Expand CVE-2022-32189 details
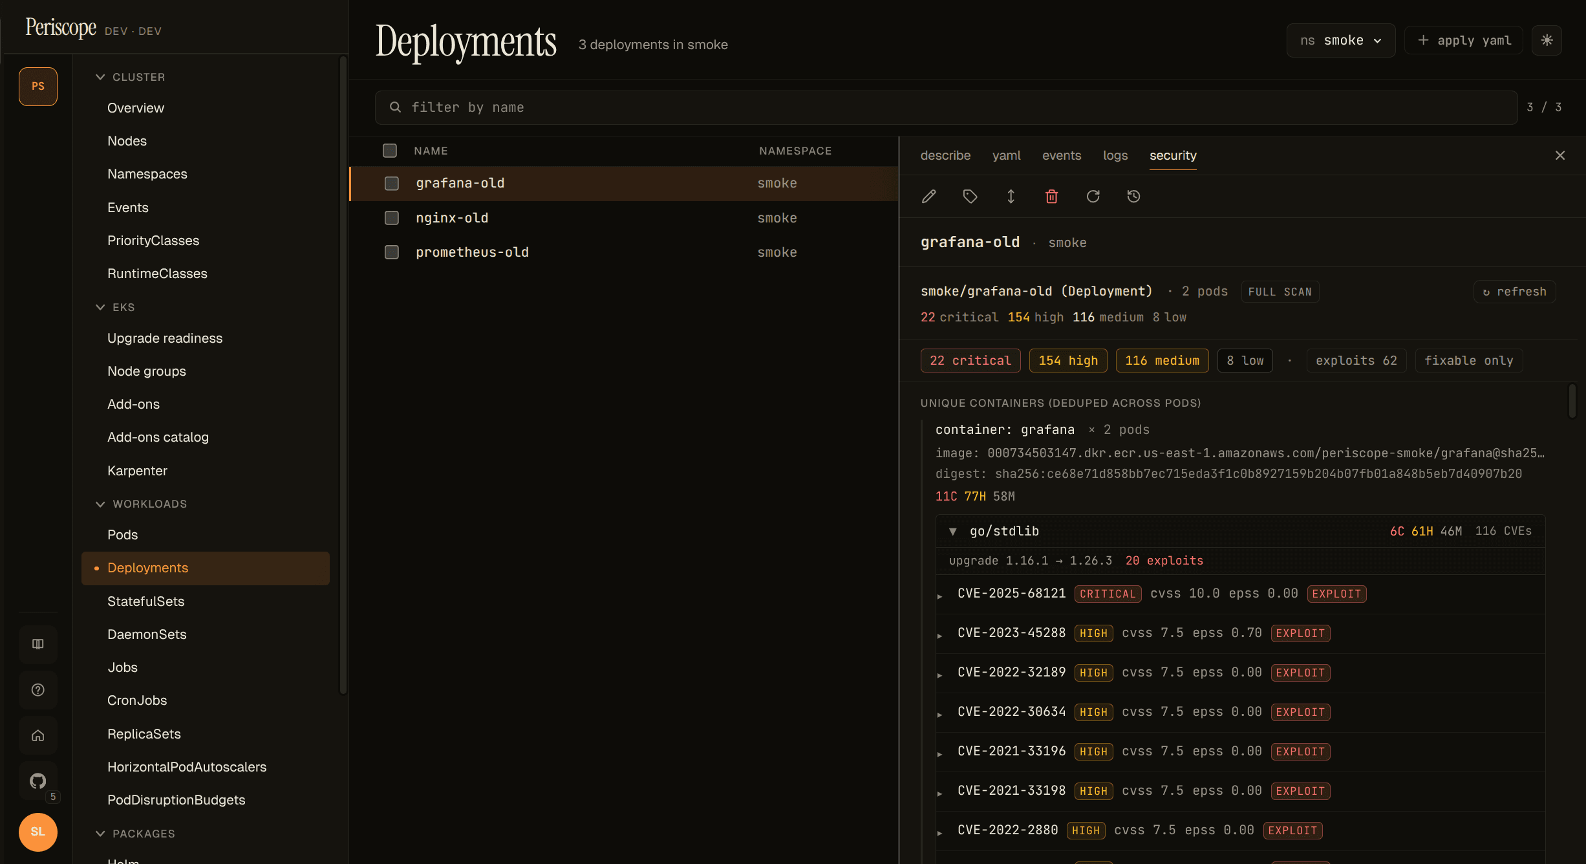Screen dimensions: 1586x864 click(x=940, y=675)
